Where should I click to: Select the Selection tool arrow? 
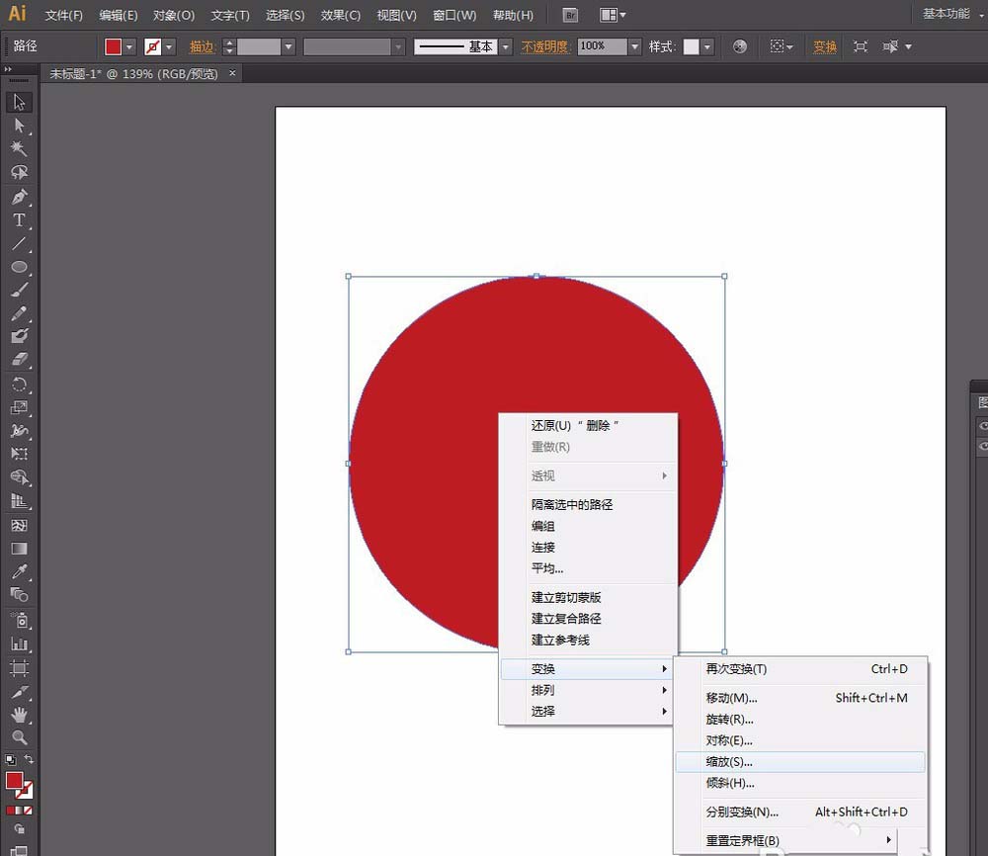[x=19, y=102]
